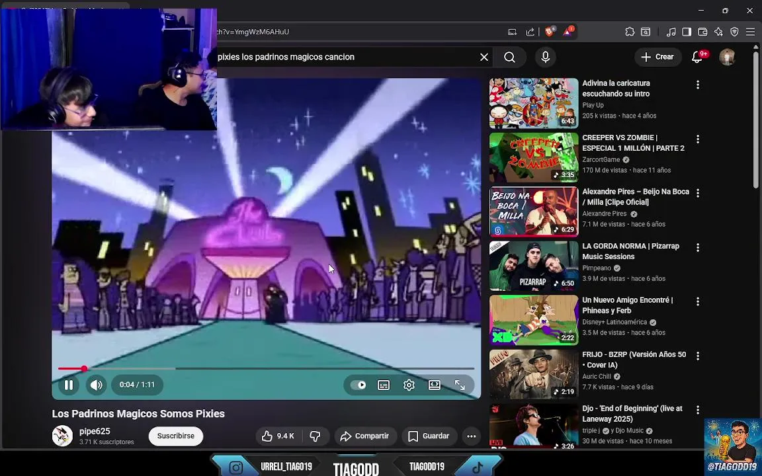Viewport: 762px width, 476px height.
Task: Open the YouTube account avatar menu
Action: point(727,58)
